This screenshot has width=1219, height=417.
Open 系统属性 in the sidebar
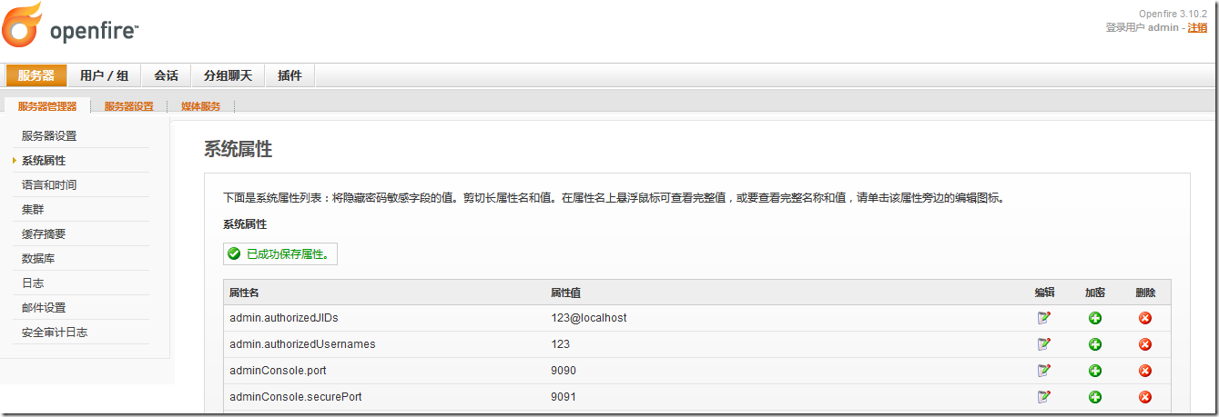(x=44, y=161)
